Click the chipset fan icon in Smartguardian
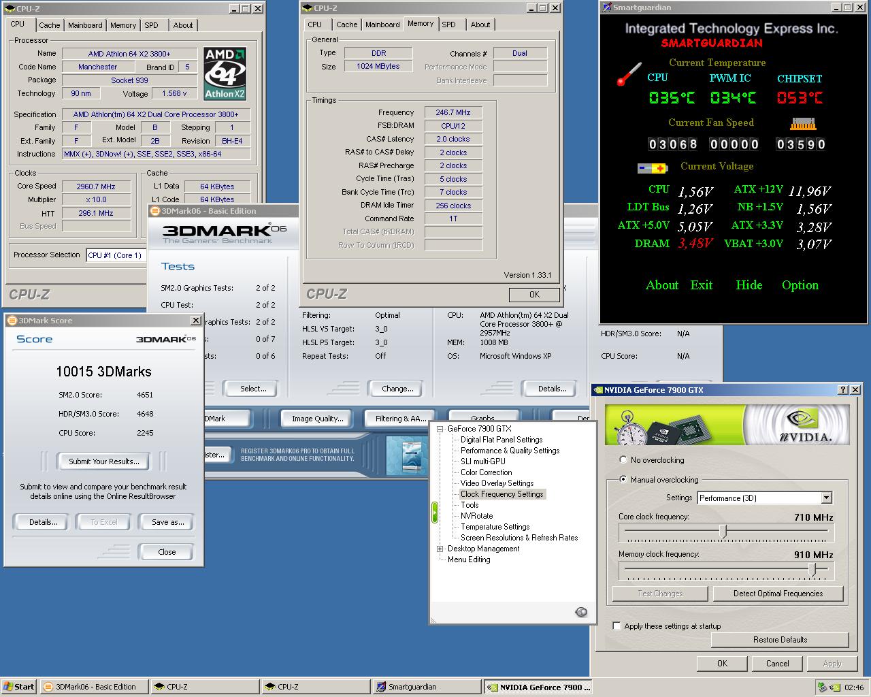The width and height of the screenshot is (871, 697). 803,125
